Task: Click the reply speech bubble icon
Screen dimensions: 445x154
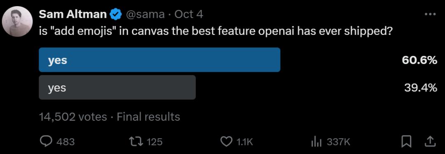Action: [x=46, y=141]
